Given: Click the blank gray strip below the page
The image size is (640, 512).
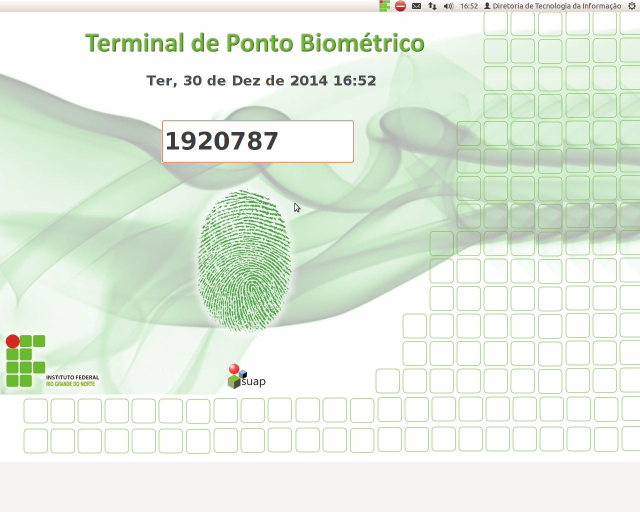Looking at the screenshot, I should point(320,486).
